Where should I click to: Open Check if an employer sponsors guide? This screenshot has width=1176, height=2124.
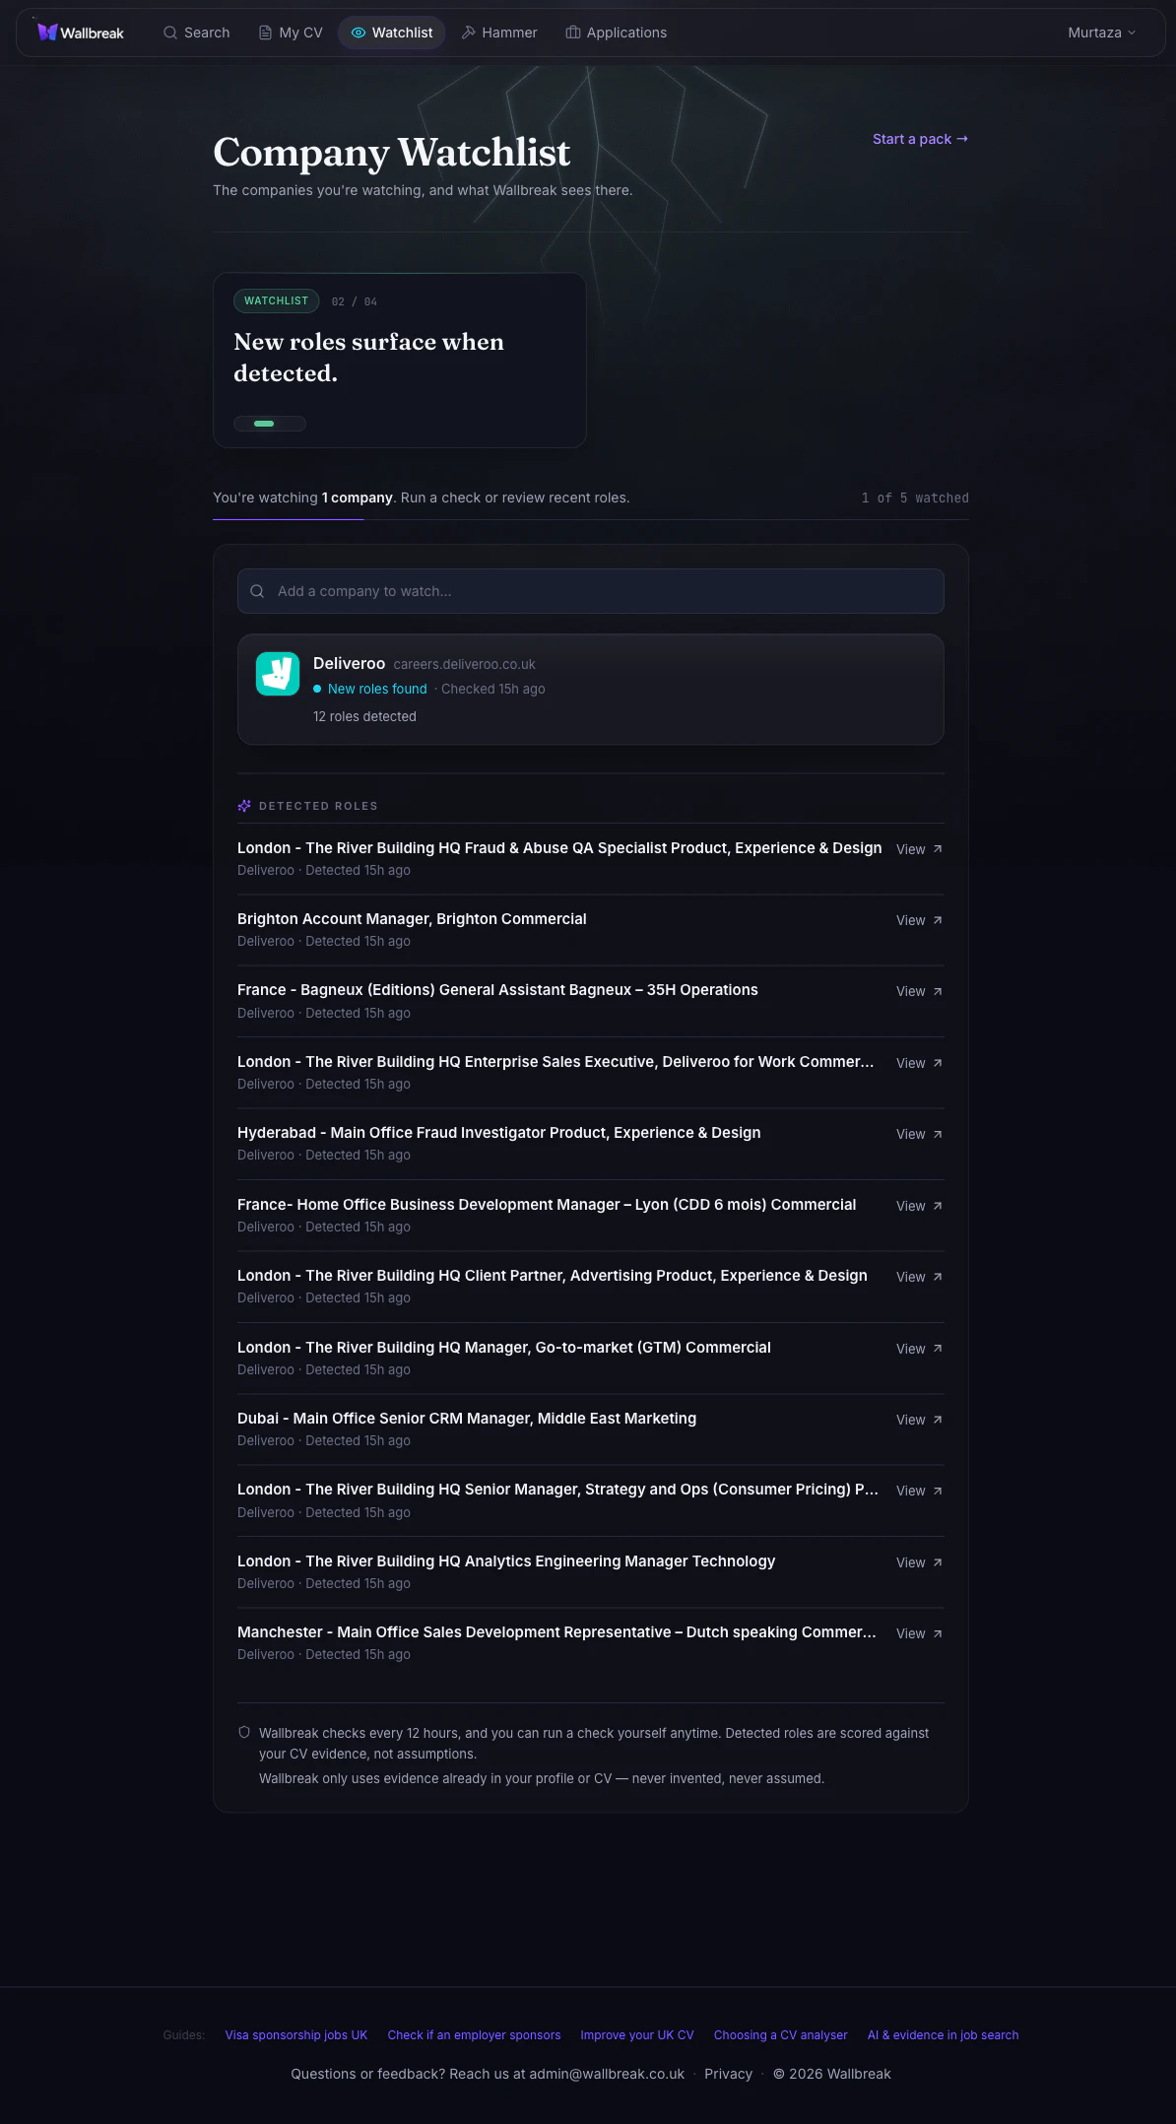pos(474,2034)
